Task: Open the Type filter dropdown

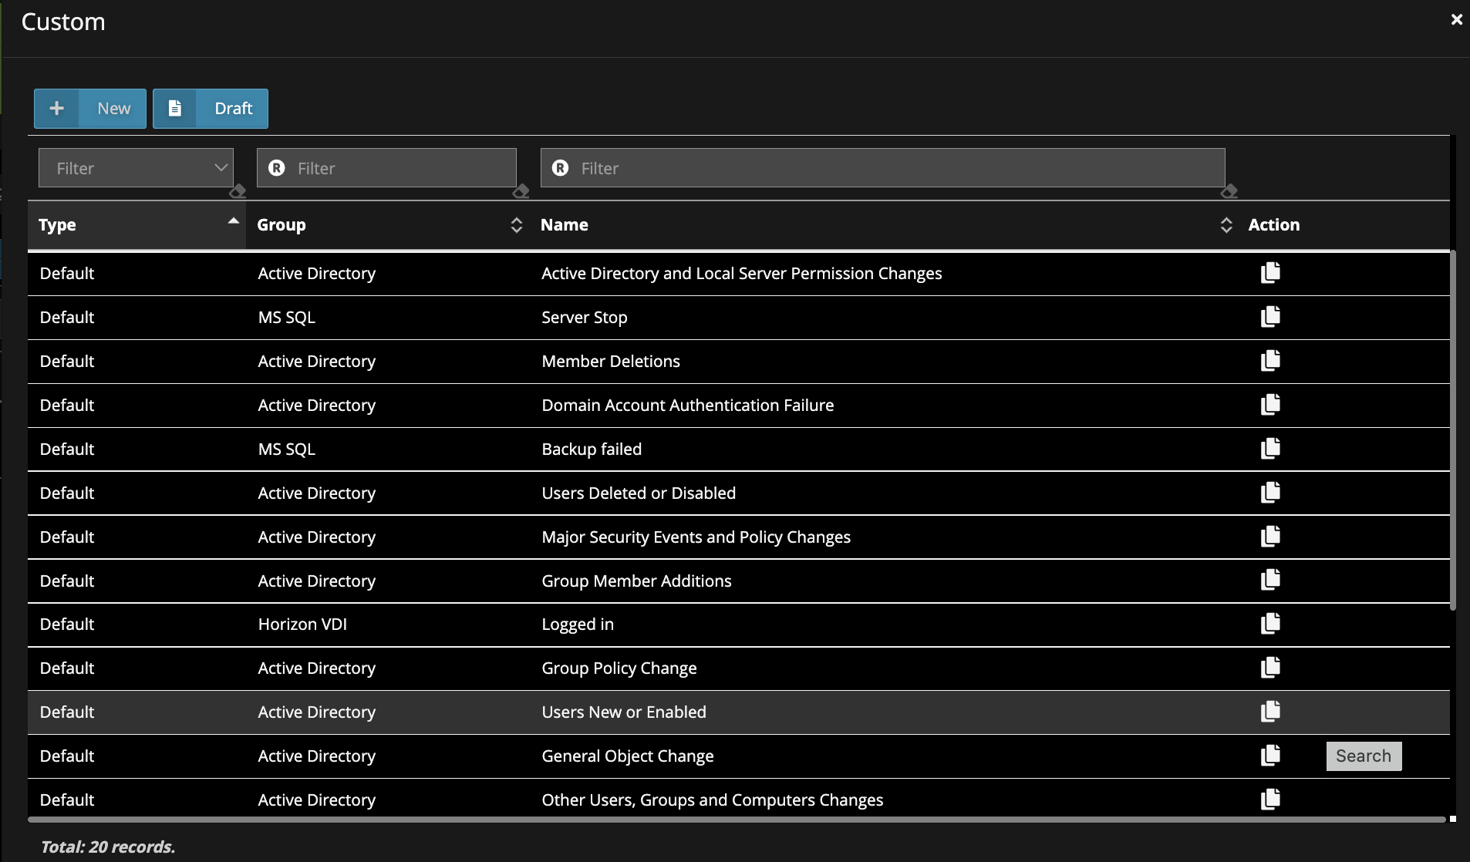Action: point(136,168)
